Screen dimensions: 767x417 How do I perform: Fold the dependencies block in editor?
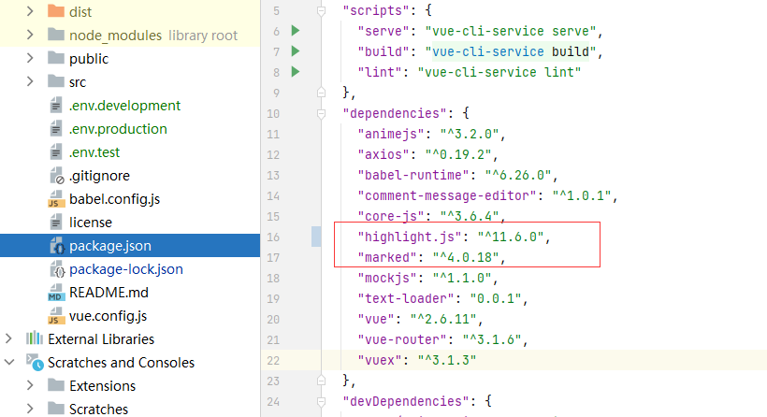pos(322,113)
